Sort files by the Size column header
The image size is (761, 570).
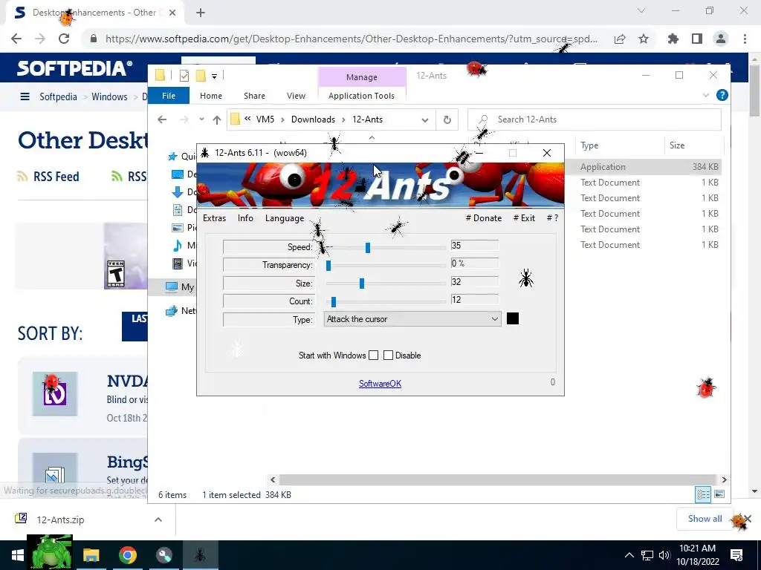677,145
